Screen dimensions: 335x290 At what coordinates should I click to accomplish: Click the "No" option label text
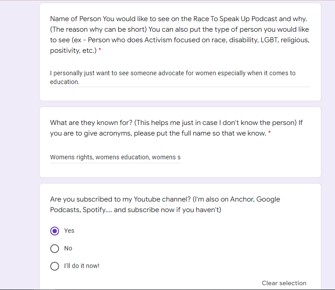coord(68,248)
